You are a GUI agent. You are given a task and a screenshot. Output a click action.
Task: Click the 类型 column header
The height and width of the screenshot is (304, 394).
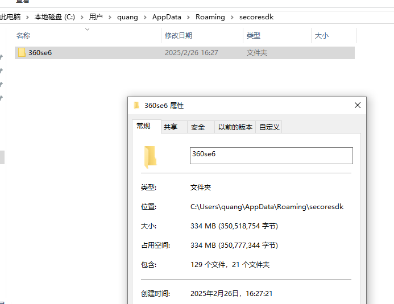click(x=254, y=36)
